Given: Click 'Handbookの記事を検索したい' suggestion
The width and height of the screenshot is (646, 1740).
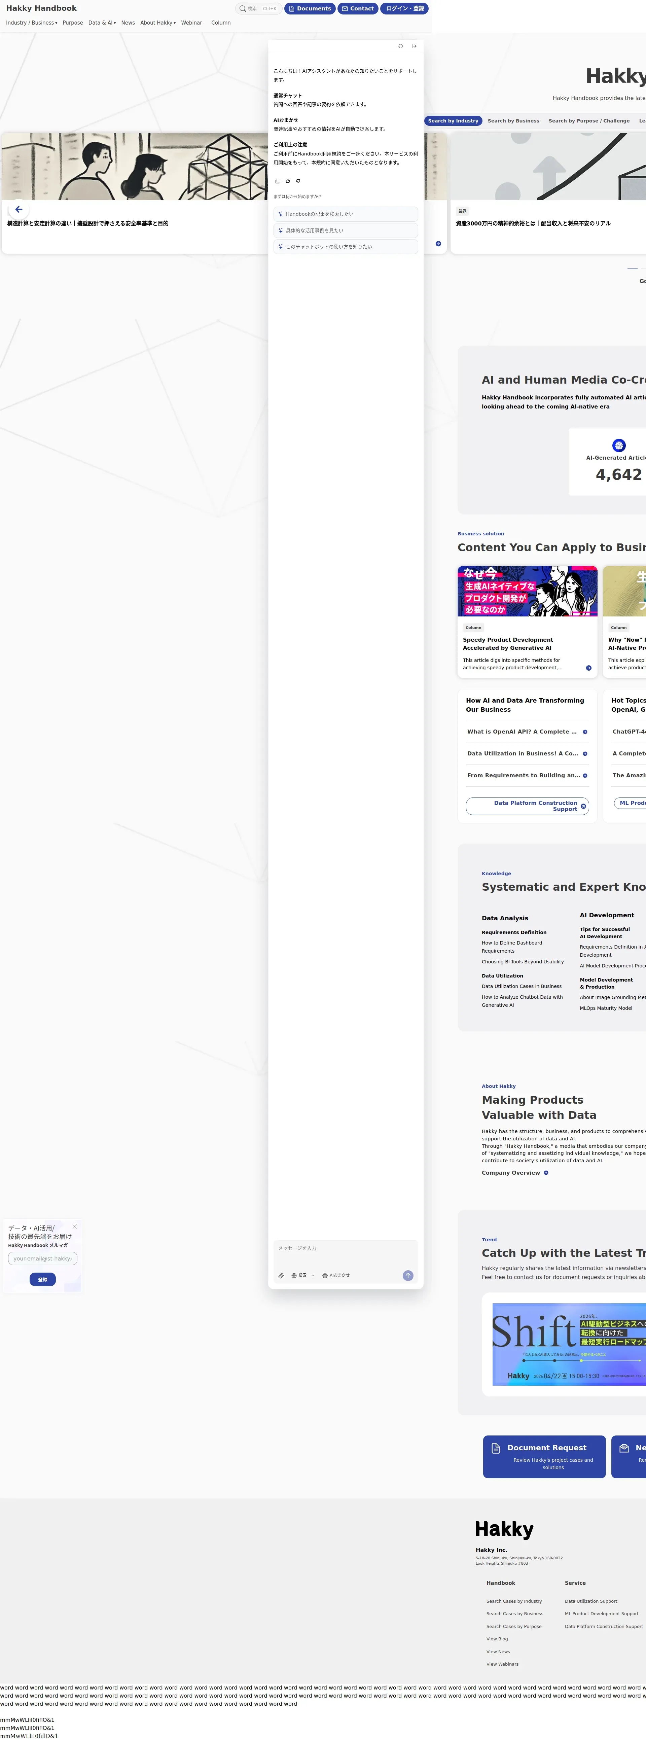Looking at the screenshot, I should [x=346, y=214].
